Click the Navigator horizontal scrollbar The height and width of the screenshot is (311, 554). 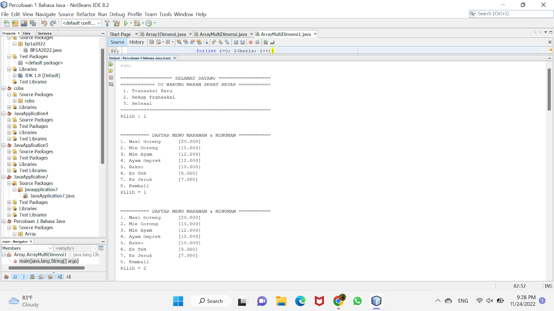pyautogui.click(x=46, y=268)
